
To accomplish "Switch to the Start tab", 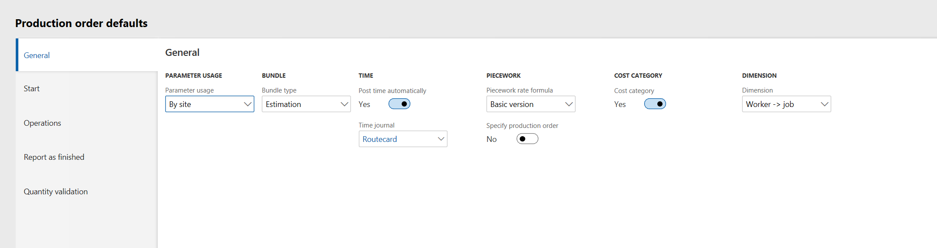I will [x=31, y=89].
